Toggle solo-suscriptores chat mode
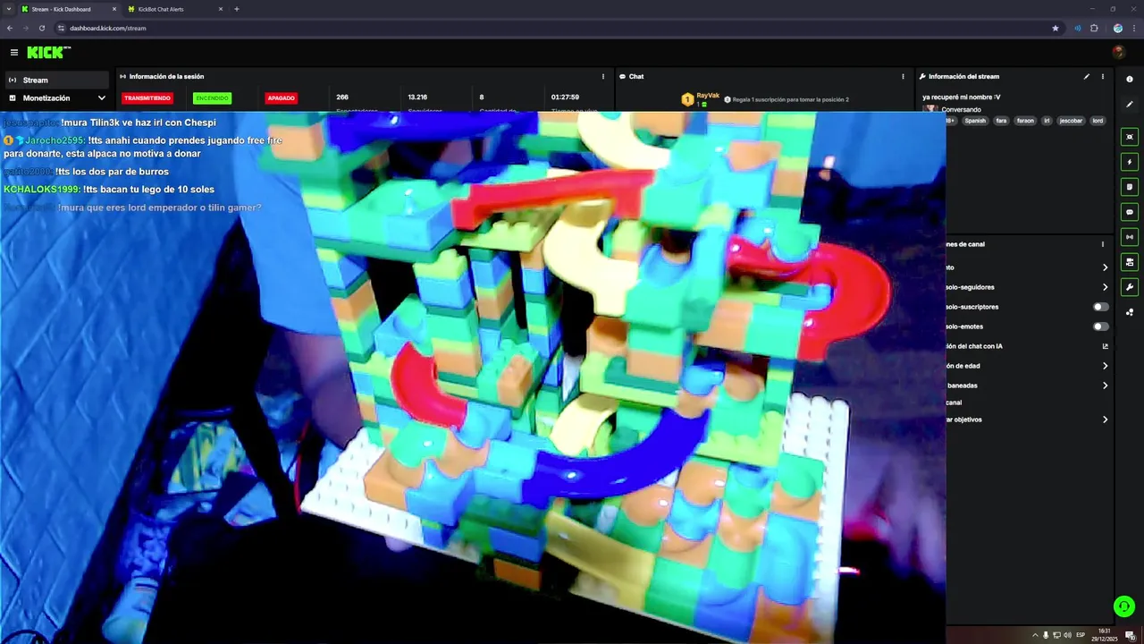Screen dimensions: 1144x644 click(1100, 307)
